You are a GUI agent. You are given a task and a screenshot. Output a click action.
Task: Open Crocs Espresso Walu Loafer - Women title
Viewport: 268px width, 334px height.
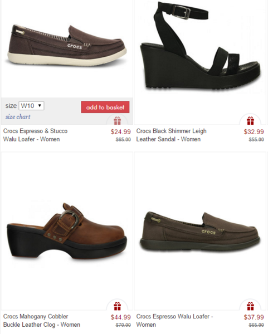click(174, 321)
